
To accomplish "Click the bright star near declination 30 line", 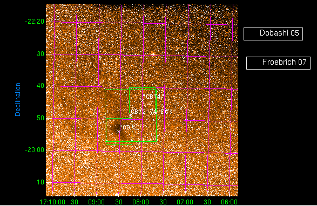I will coord(153,54).
